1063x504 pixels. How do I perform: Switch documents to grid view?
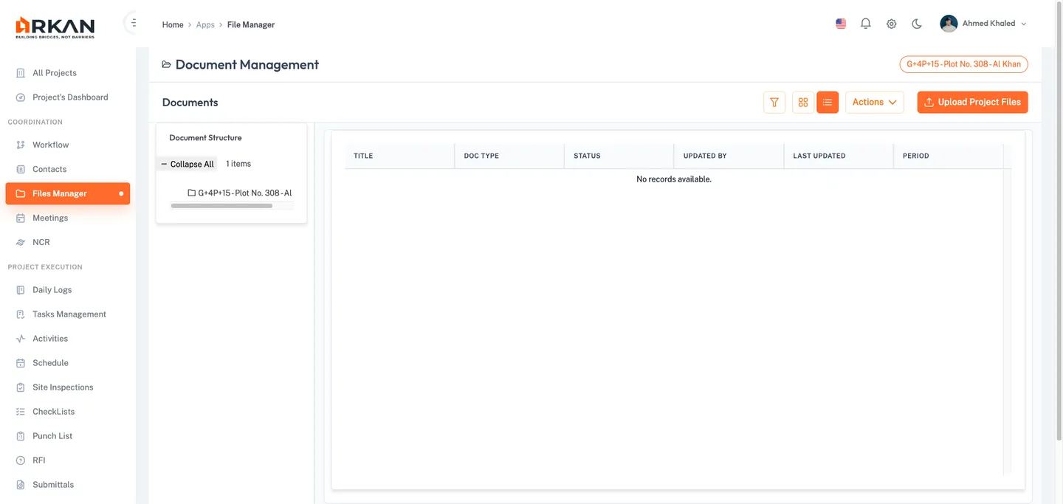pyautogui.click(x=802, y=102)
